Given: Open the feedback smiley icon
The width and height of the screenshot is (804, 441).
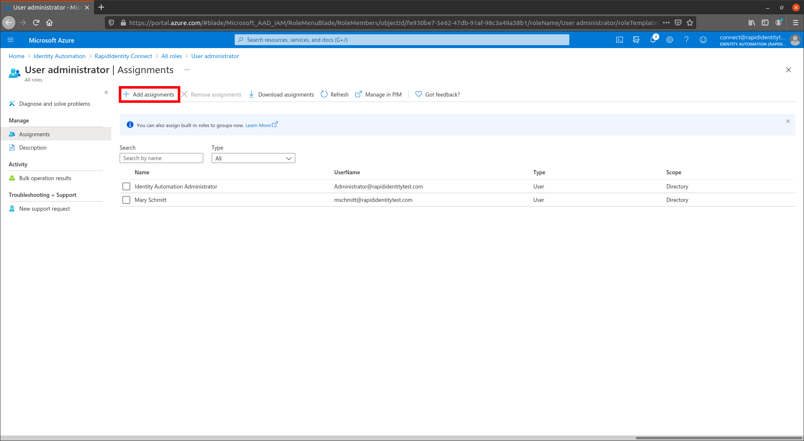Looking at the screenshot, I should [x=703, y=40].
